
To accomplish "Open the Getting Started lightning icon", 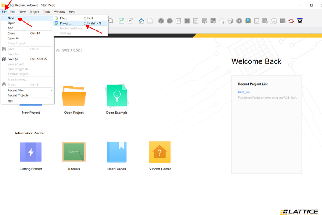I will click(x=31, y=152).
